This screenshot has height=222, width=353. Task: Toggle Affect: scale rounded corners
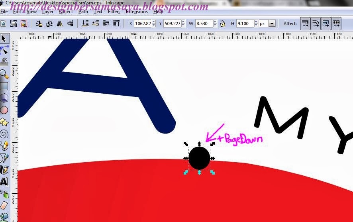coord(316,24)
